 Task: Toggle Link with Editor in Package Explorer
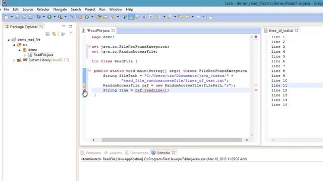tap(54, 34)
